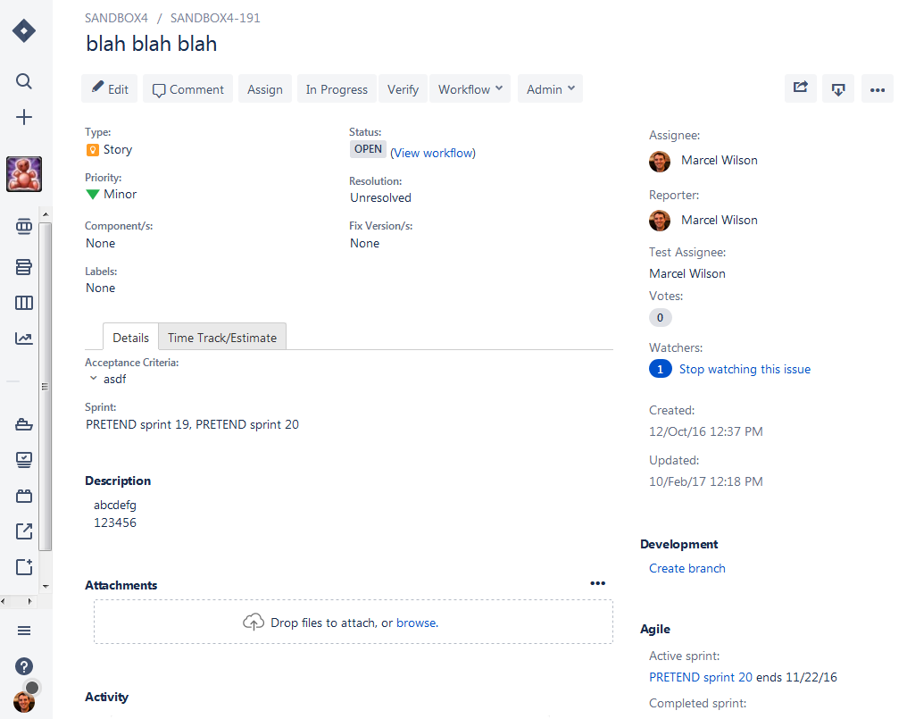Switch to the Time Track/Estimate tab
The width and height of the screenshot is (907, 719).
click(222, 338)
